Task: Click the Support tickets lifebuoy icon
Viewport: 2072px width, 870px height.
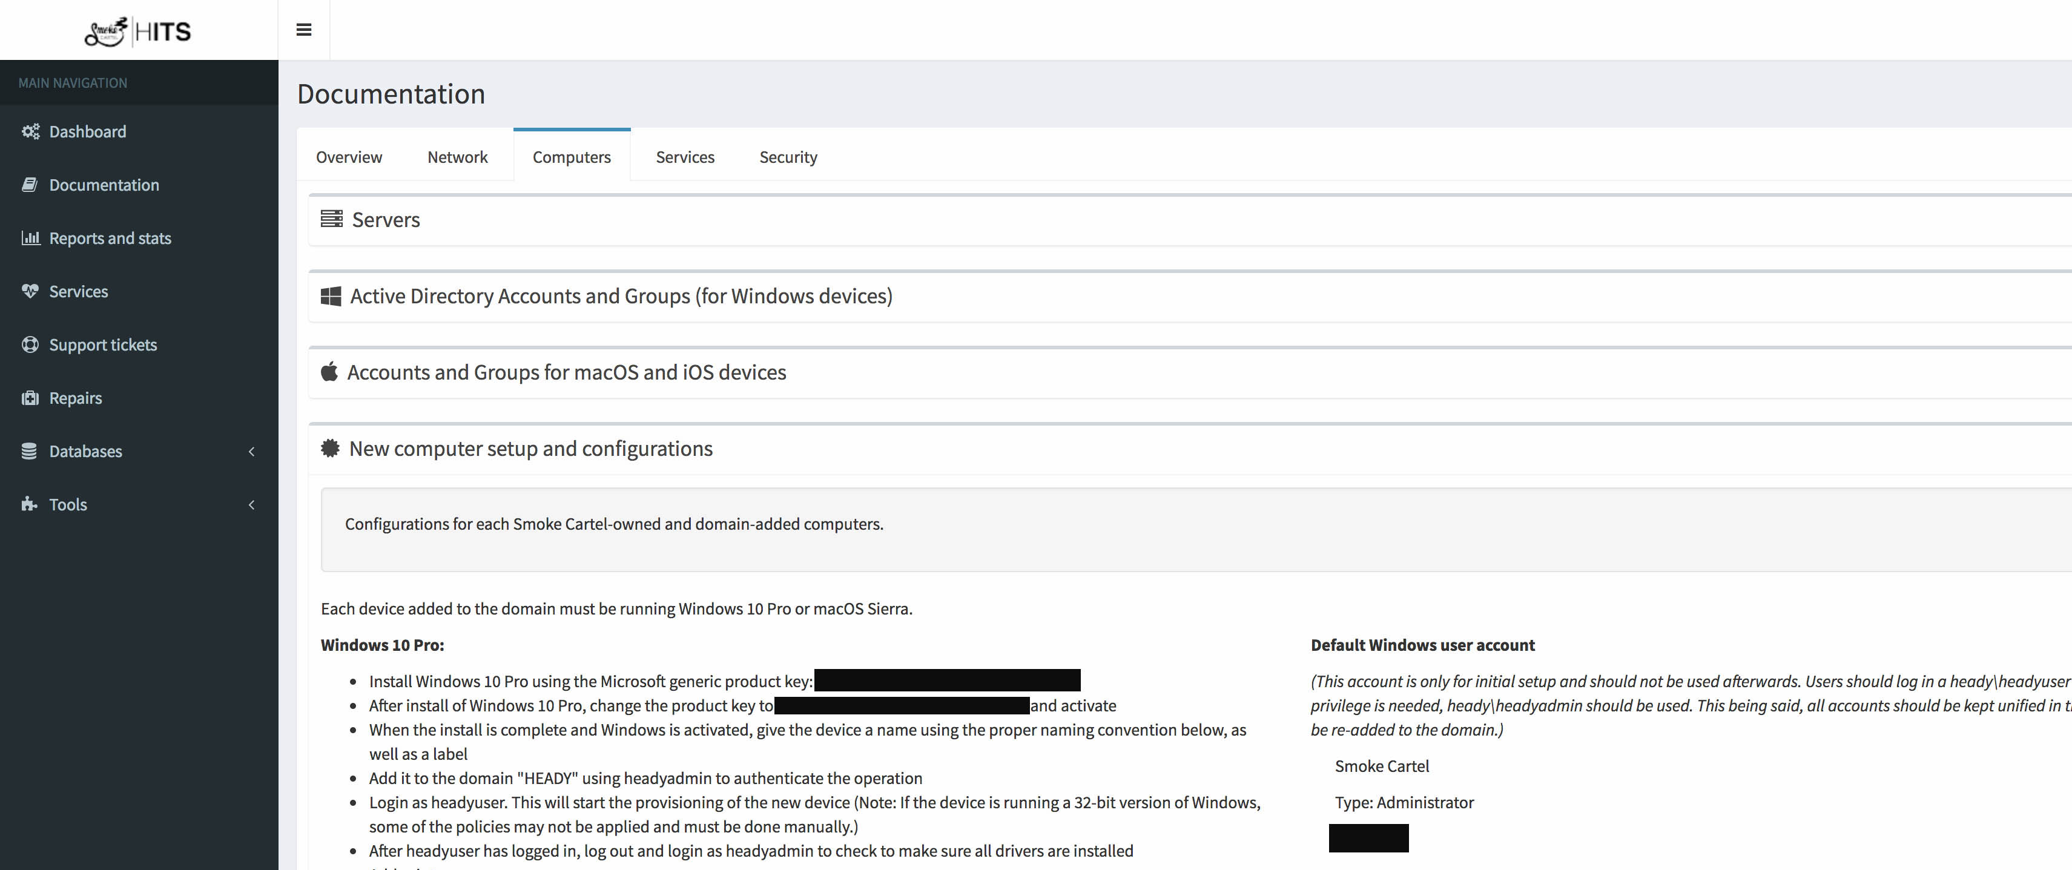Action: point(30,344)
